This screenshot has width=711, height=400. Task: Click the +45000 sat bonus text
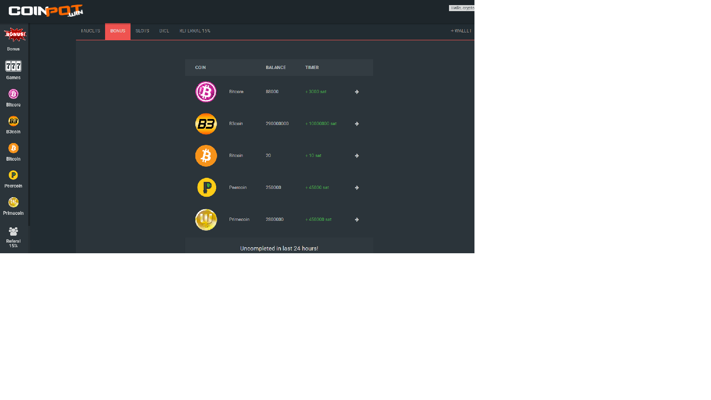pos(318,187)
